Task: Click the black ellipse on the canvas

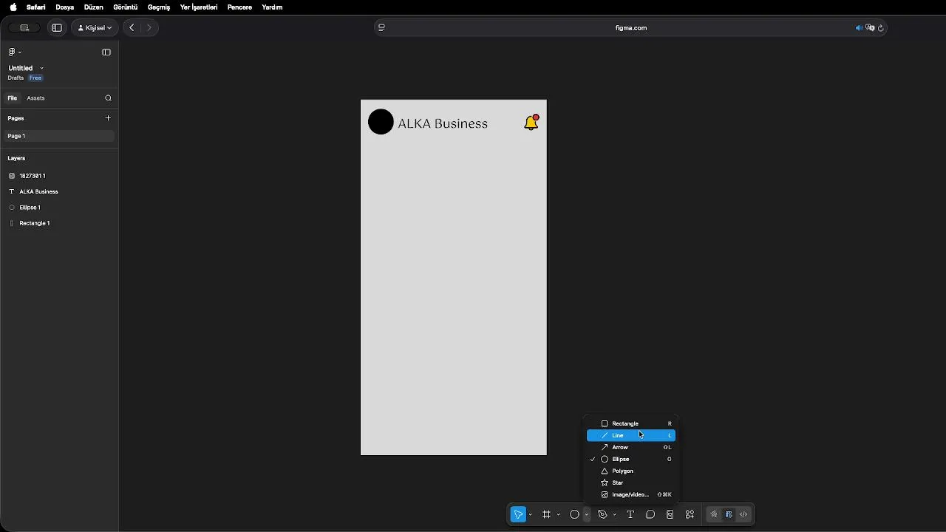Action: pos(381,122)
